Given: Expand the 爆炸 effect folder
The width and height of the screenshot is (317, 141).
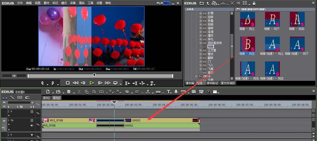Looking at the screenshot, I should pyautogui.click(x=201, y=35).
